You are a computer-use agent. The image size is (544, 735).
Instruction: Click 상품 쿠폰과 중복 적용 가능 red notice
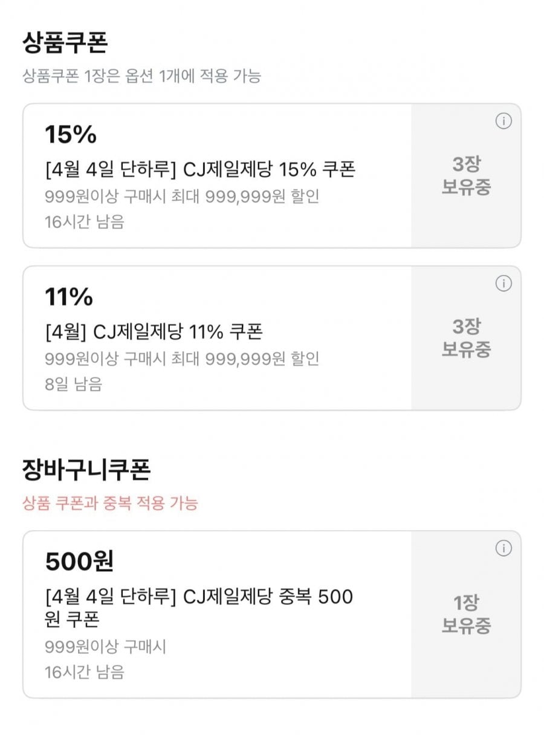click(110, 503)
